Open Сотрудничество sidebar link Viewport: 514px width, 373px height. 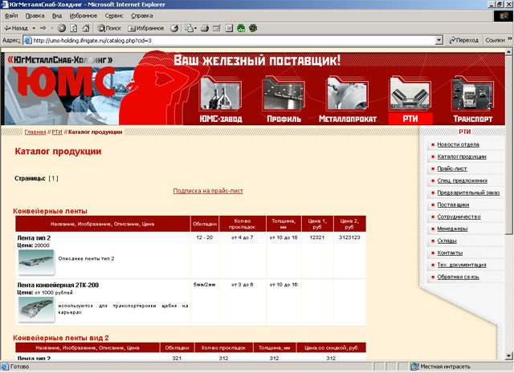[459, 217]
